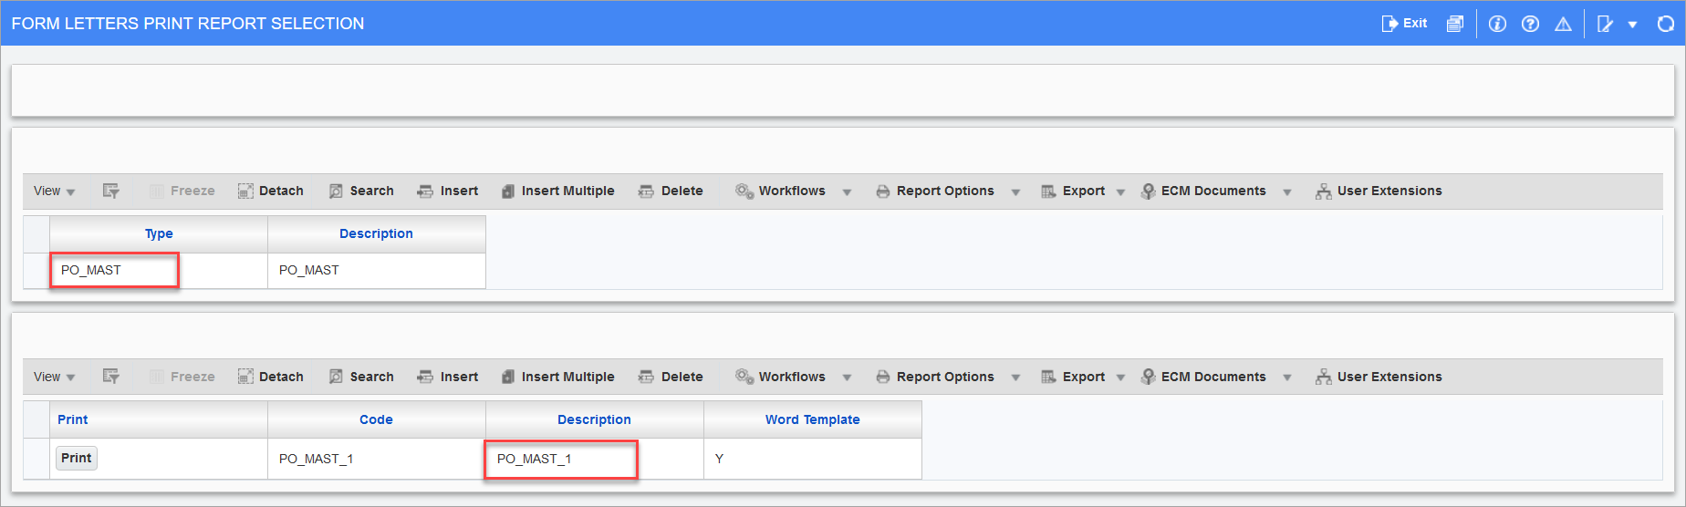The image size is (1686, 507).
Task: Click the info icon in header
Action: coord(1497,24)
